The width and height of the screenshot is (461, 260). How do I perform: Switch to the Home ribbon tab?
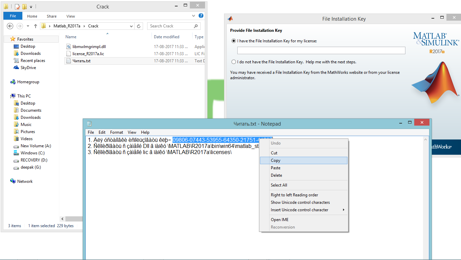point(32,16)
